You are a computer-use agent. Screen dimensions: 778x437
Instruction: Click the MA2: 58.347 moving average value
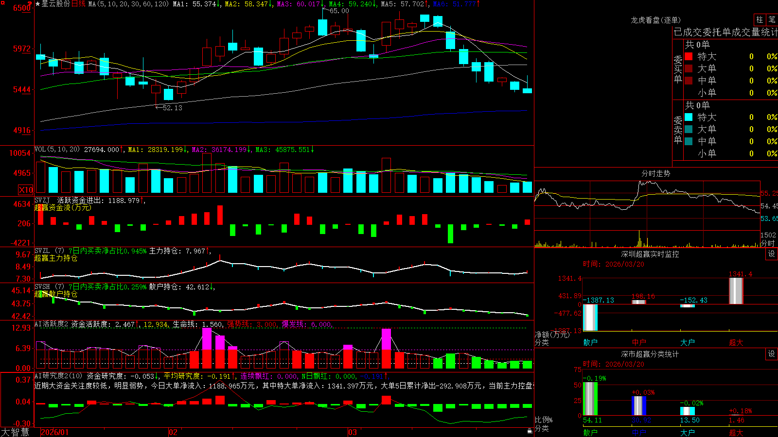point(248,4)
